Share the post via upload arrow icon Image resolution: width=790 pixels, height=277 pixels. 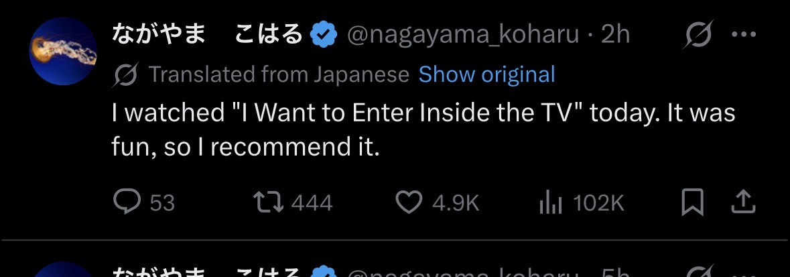tap(743, 203)
